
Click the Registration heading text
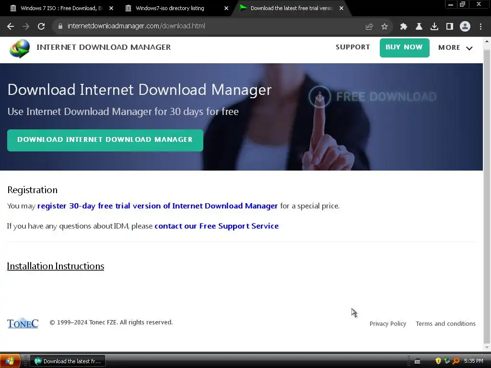pyautogui.click(x=32, y=190)
